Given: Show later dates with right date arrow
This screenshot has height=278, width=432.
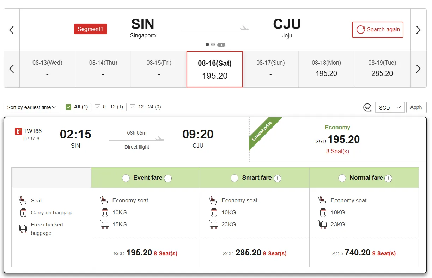Looking at the screenshot, I should click(x=418, y=69).
